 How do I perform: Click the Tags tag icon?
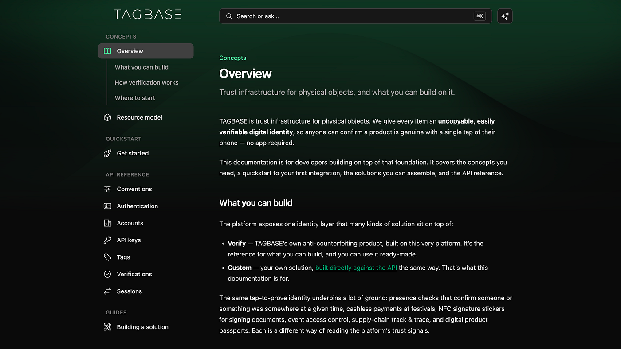tap(107, 257)
